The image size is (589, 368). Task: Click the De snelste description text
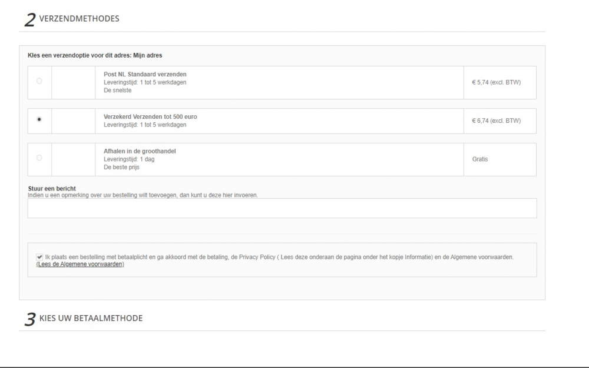[118, 91]
